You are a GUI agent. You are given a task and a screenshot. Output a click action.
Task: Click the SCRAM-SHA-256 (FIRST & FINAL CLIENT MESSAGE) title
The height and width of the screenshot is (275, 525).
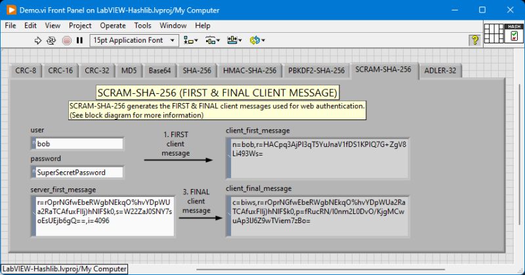click(218, 93)
